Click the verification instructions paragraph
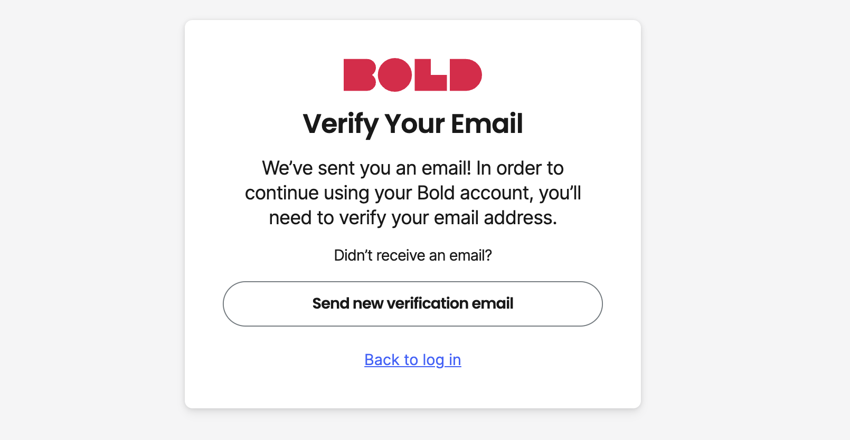 (x=412, y=193)
